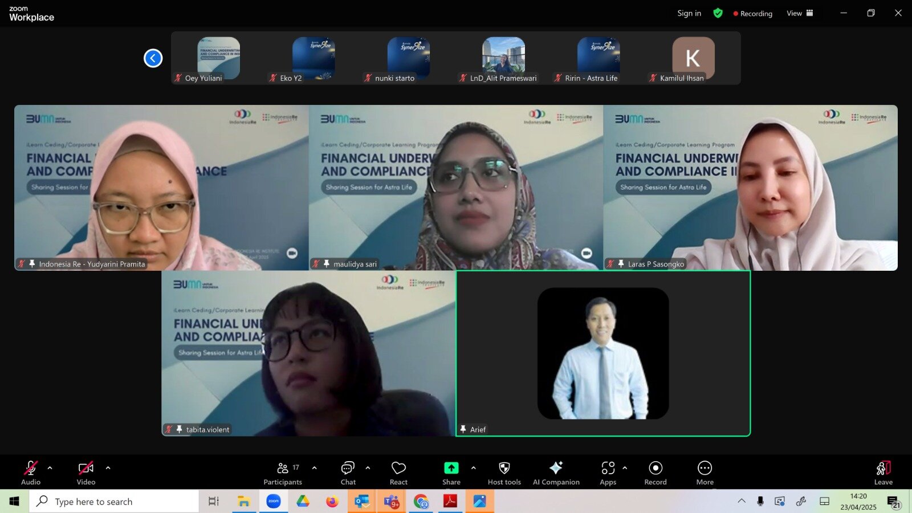This screenshot has width=912, height=513.
Task: Toggle the Record button
Action: (655, 473)
